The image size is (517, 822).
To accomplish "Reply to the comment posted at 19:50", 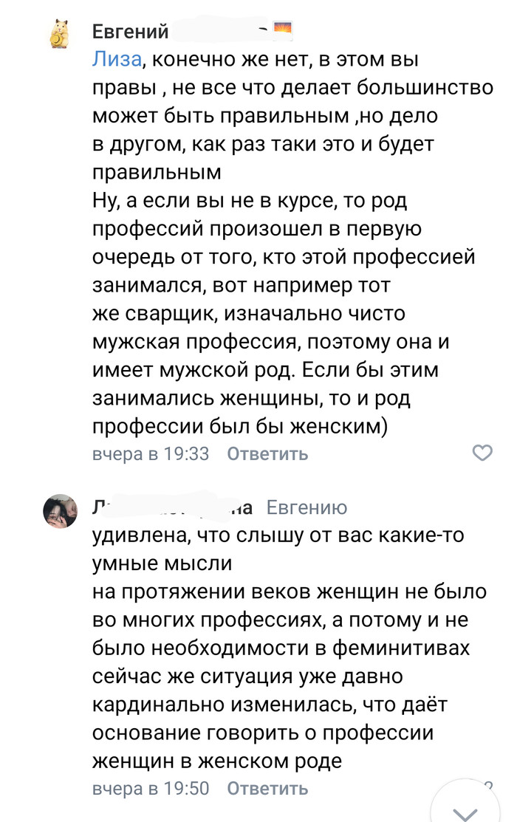I will (x=267, y=788).
